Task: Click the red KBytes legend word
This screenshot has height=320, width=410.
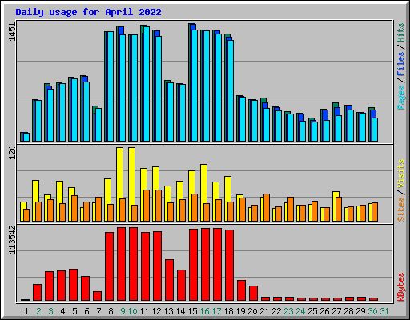Action: click(400, 287)
